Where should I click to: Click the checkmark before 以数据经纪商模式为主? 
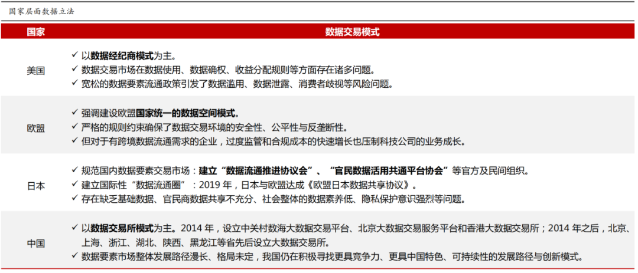click(x=74, y=55)
